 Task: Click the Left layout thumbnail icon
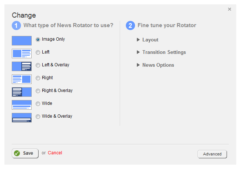coord(22,53)
